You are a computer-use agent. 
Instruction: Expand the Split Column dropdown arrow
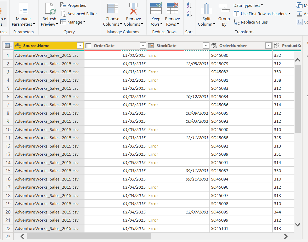[x=214, y=24]
